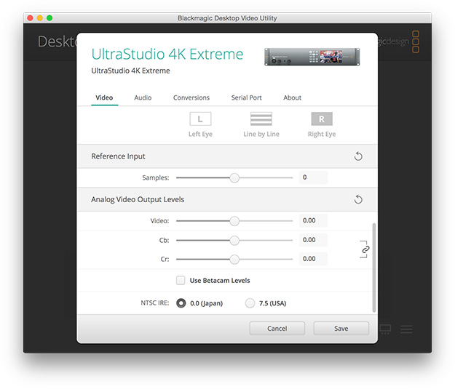Click the settings panel vertical scrollbar
Image resolution: width=455 pixels, height=389 pixels.
pos(374,265)
